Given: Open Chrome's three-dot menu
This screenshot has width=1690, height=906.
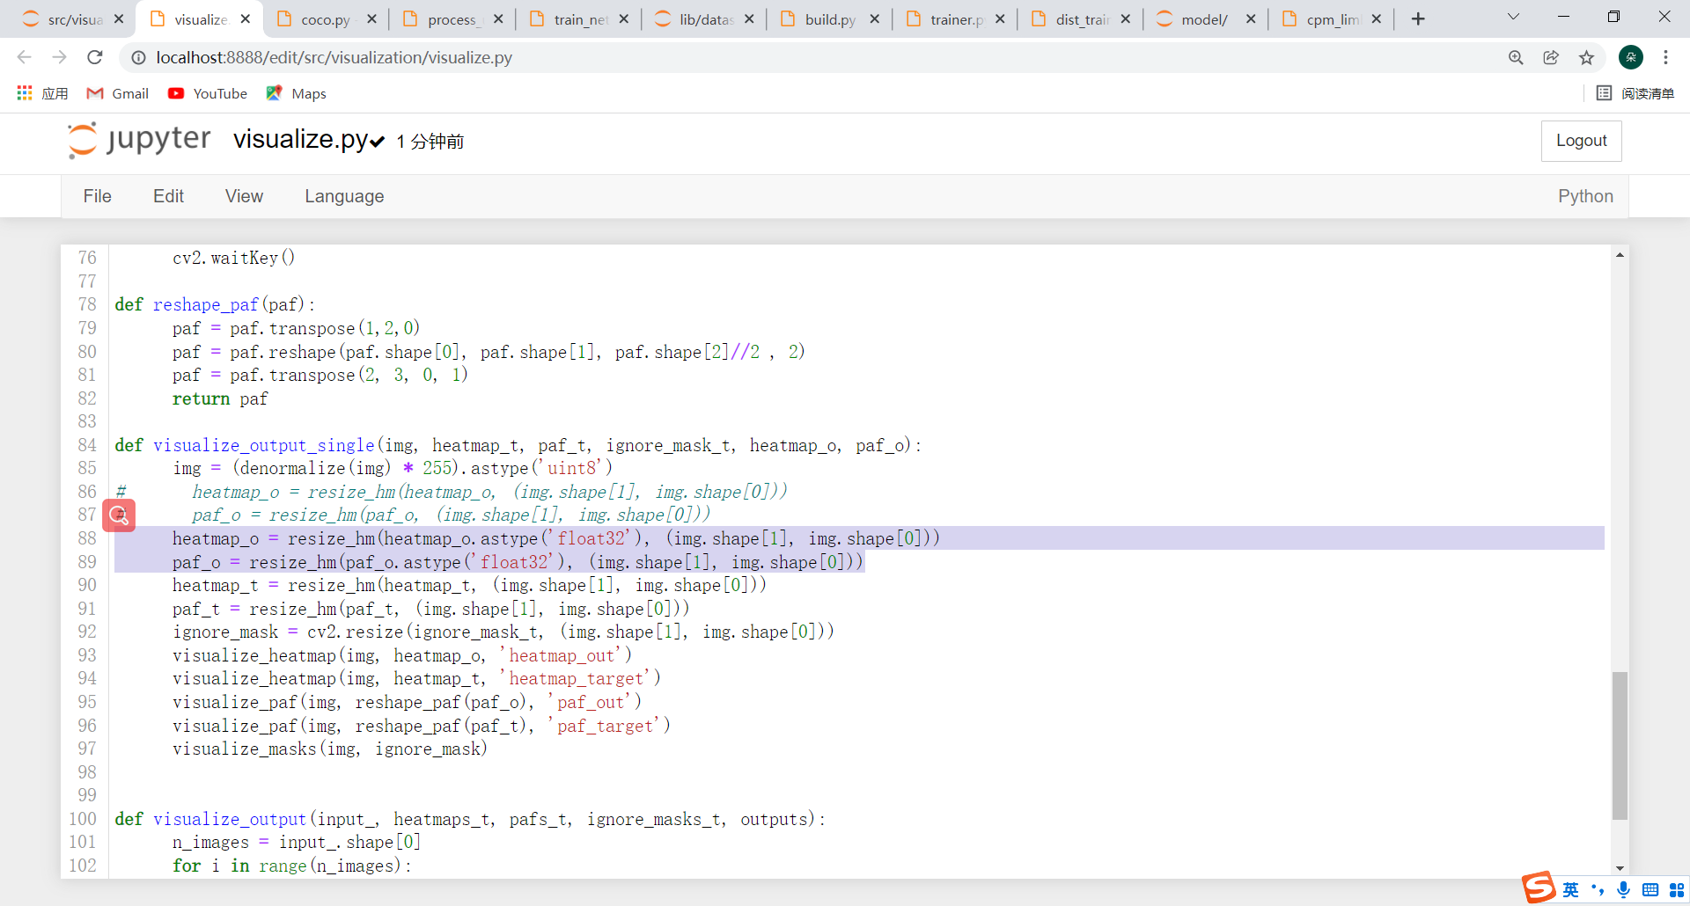Looking at the screenshot, I should [1666, 57].
